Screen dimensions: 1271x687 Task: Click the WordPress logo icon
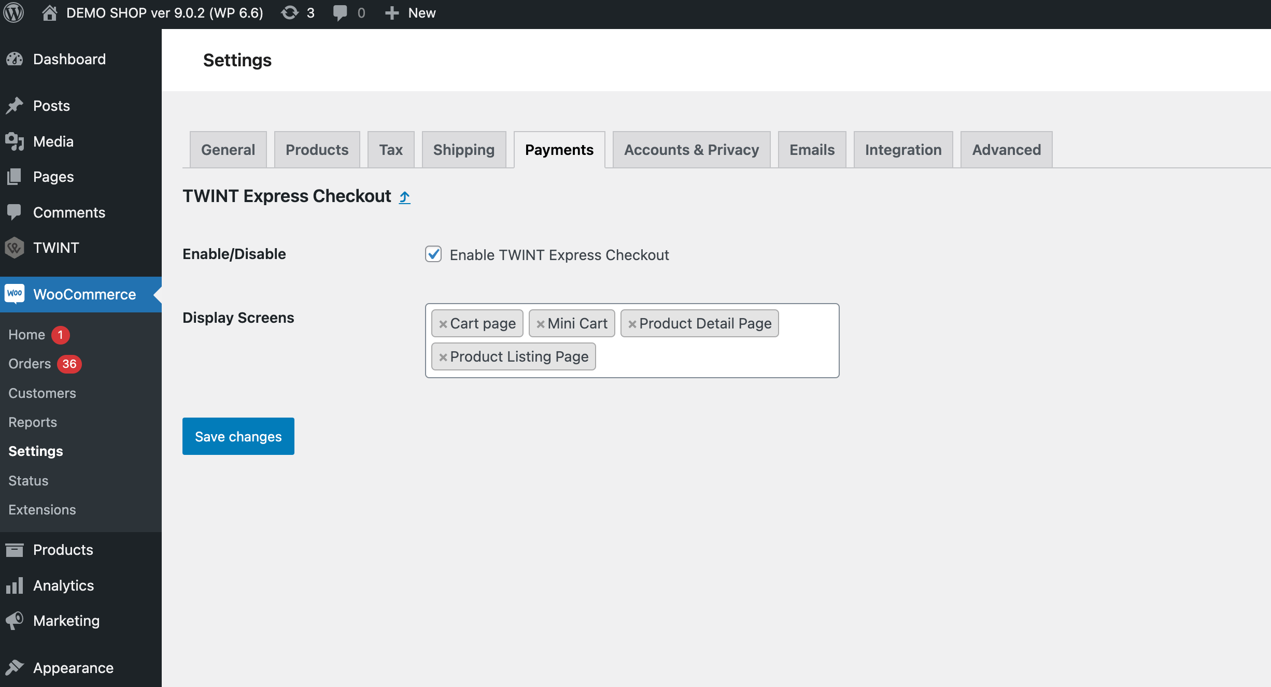[x=14, y=13]
